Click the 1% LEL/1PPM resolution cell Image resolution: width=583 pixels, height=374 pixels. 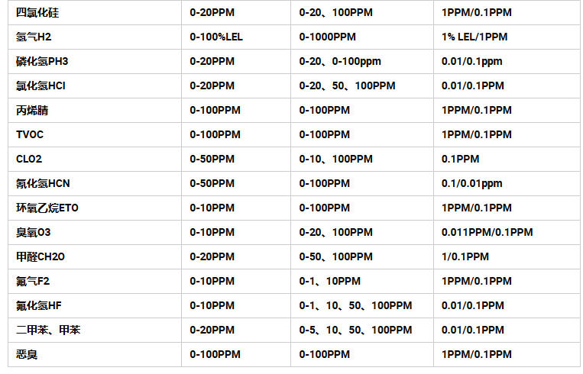pos(474,37)
